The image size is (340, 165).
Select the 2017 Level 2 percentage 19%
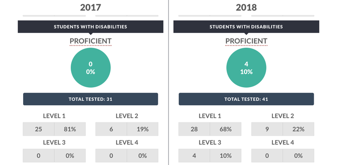(142, 129)
